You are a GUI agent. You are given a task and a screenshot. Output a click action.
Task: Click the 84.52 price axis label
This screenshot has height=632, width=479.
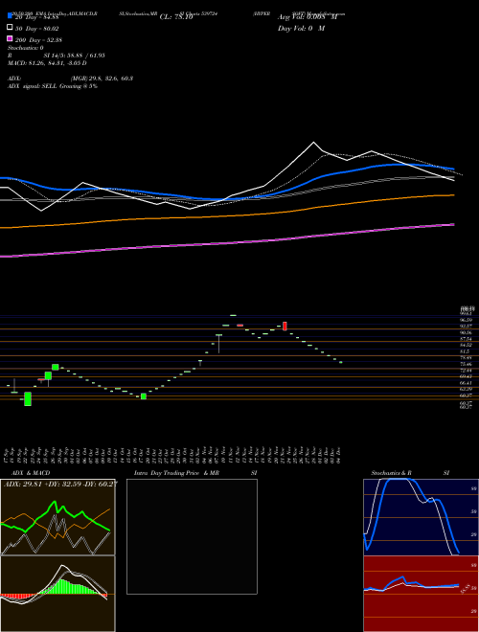tap(466, 345)
